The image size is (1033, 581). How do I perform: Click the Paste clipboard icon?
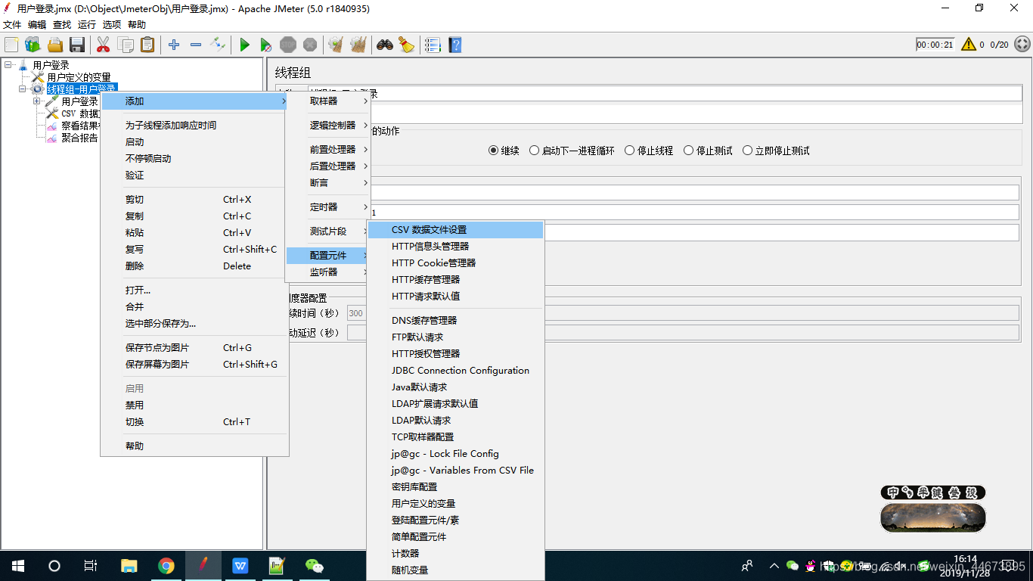click(x=147, y=45)
